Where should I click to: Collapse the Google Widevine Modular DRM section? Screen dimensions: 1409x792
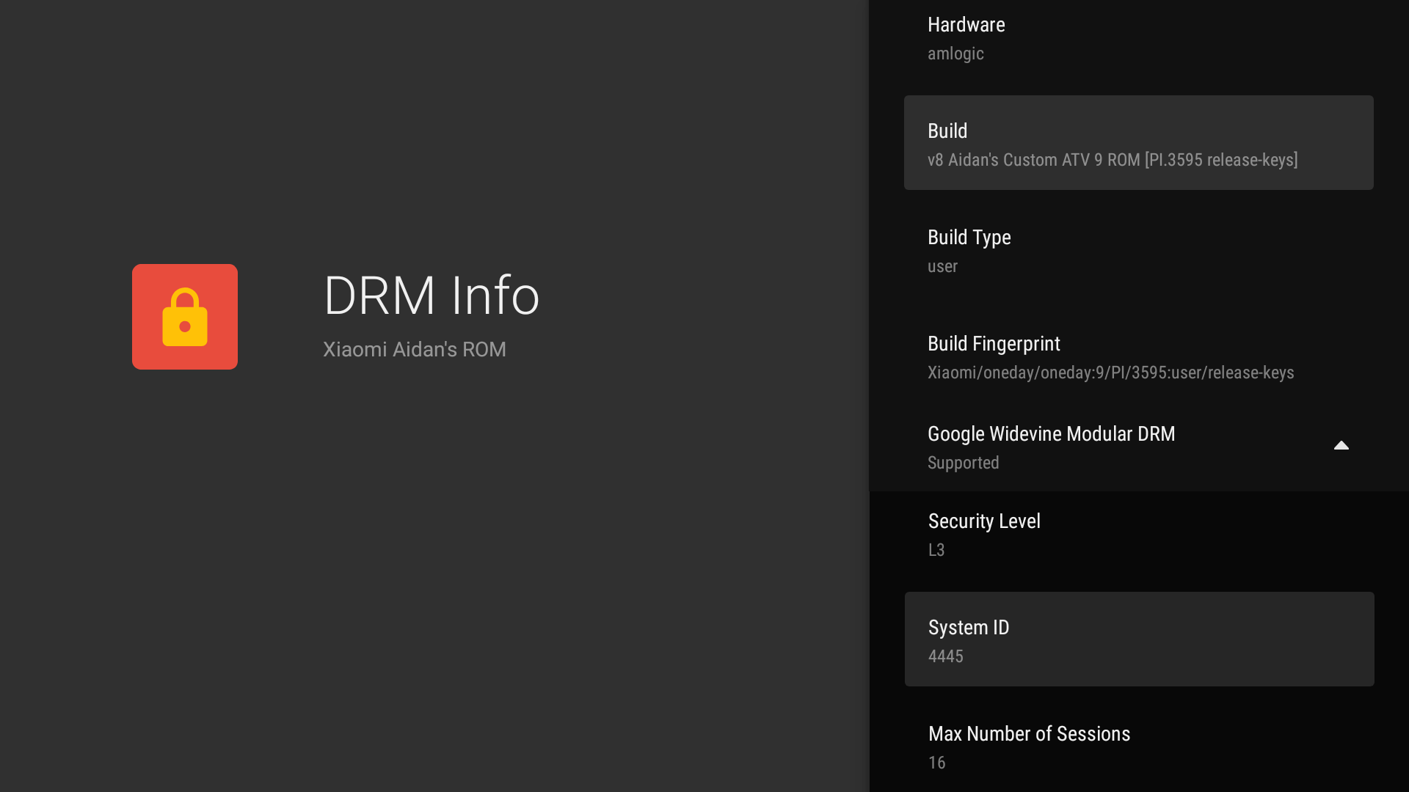(1341, 446)
